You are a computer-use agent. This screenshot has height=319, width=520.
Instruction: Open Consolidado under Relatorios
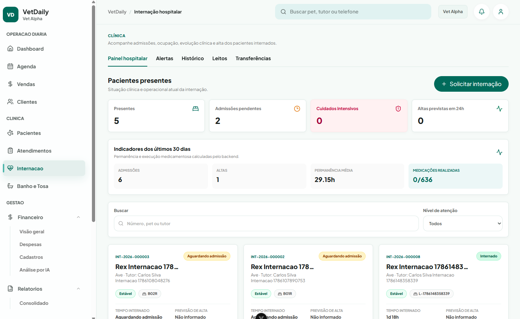(x=34, y=303)
